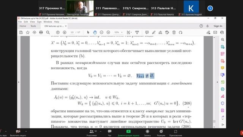
Task: Choose the Selection arrow tool
Action: pos(88,32)
